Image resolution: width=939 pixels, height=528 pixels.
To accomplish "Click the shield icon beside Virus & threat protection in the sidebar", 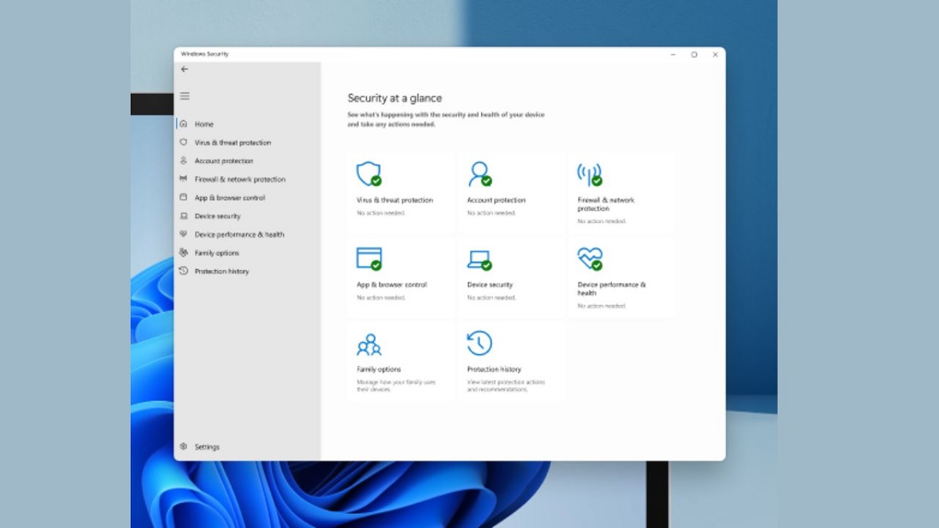I will tap(183, 142).
